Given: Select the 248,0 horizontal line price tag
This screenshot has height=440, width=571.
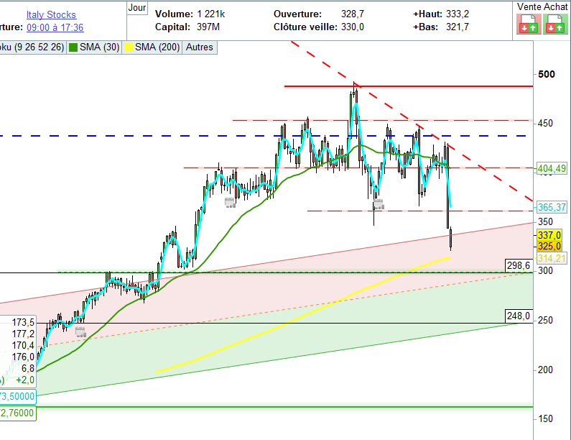Looking at the screenshot, I should tap(517, 316).
